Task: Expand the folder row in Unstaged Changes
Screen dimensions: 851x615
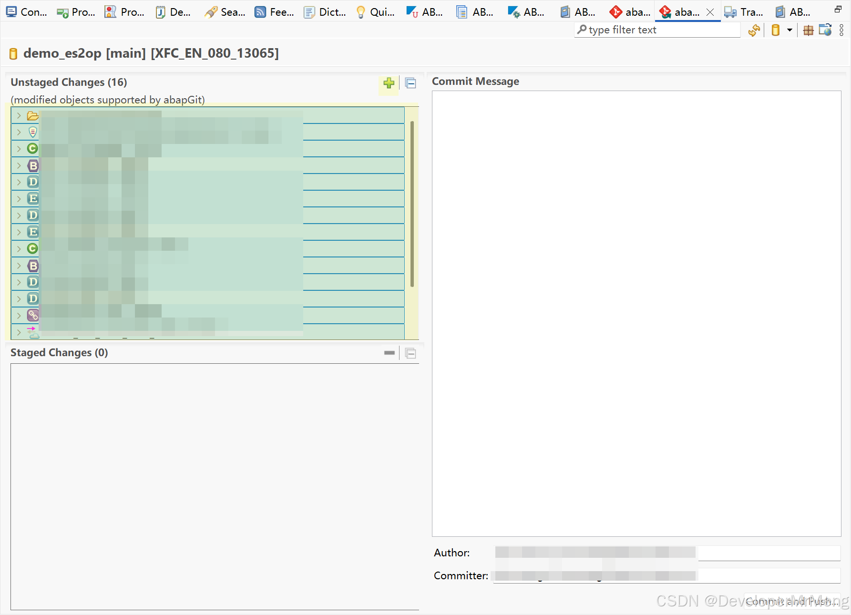Action: coord(19,115)
